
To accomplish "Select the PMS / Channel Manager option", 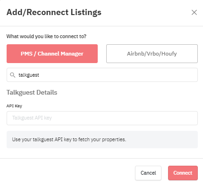I will 52,54.
